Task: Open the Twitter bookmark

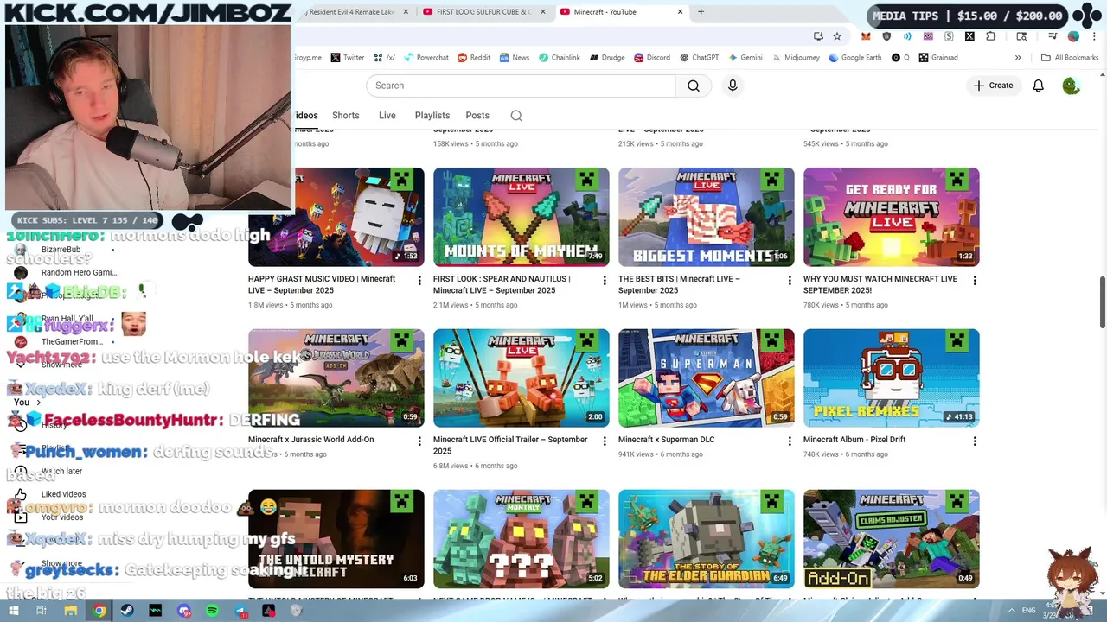Action: click(x=348, y=58)
